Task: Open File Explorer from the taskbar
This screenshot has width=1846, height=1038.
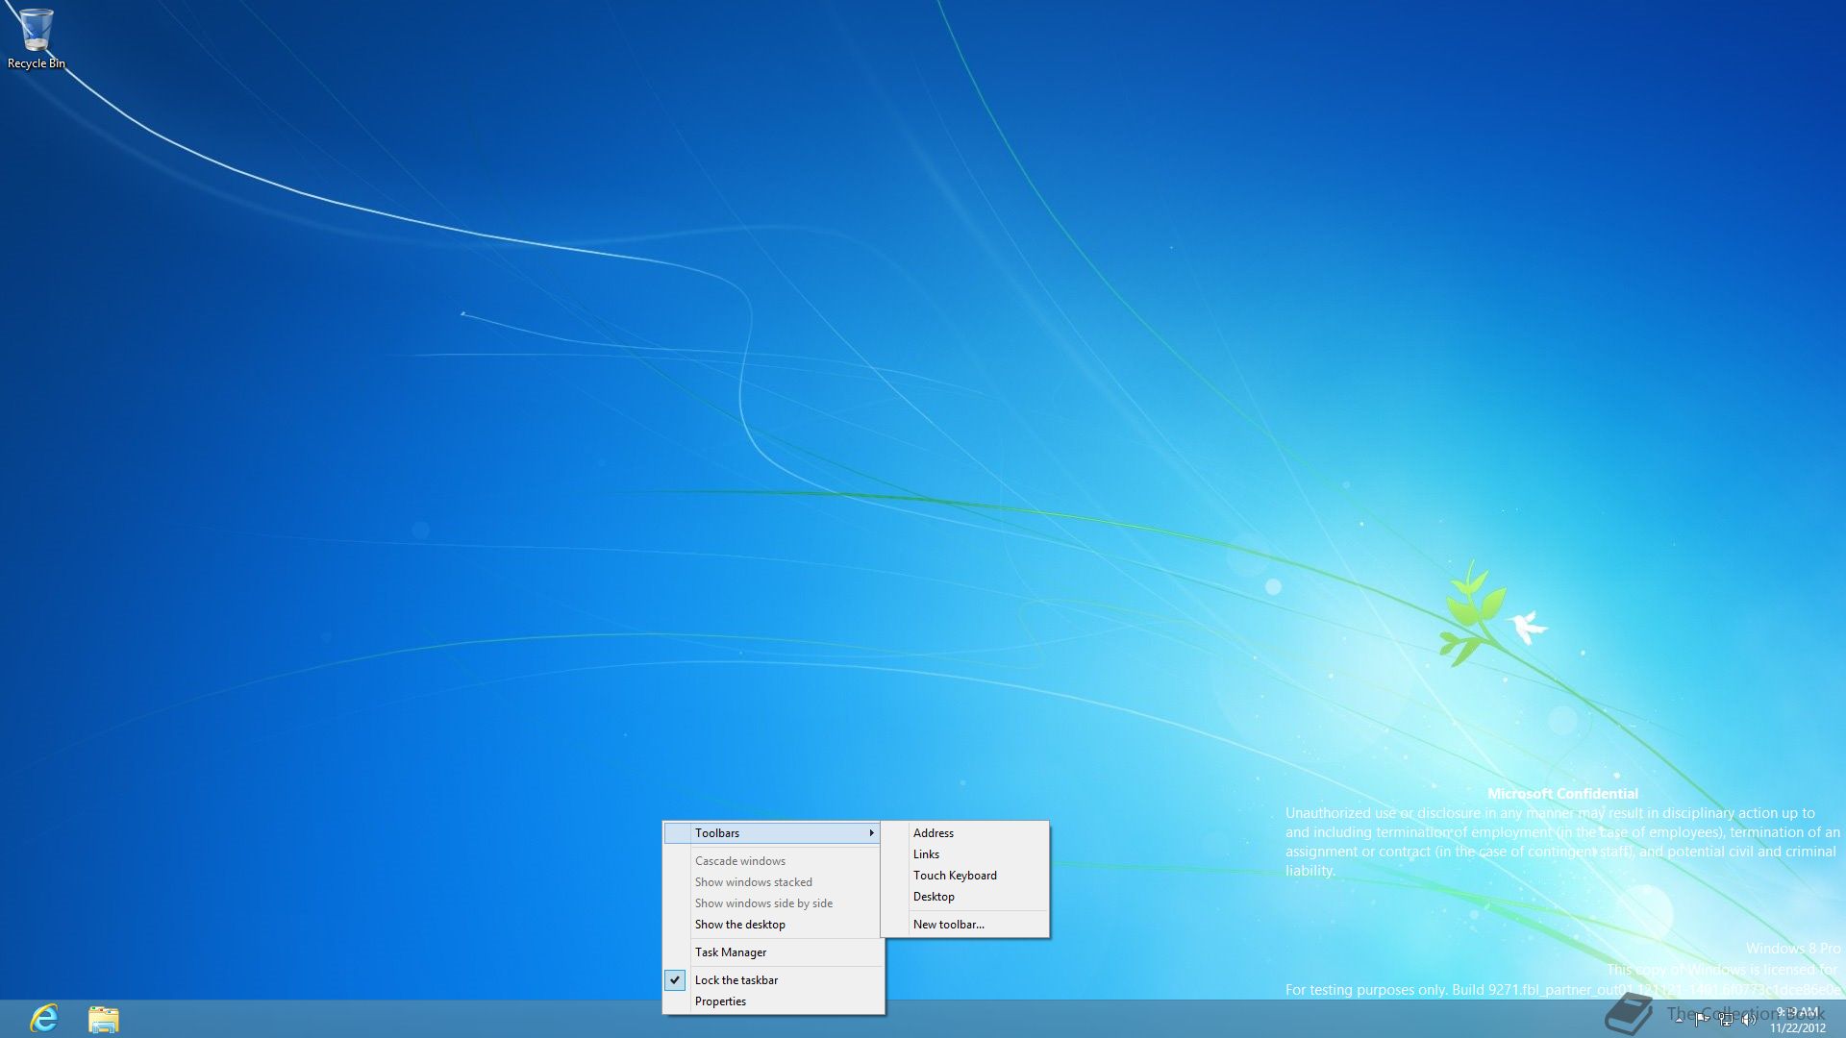Action: coord(104,1019)
